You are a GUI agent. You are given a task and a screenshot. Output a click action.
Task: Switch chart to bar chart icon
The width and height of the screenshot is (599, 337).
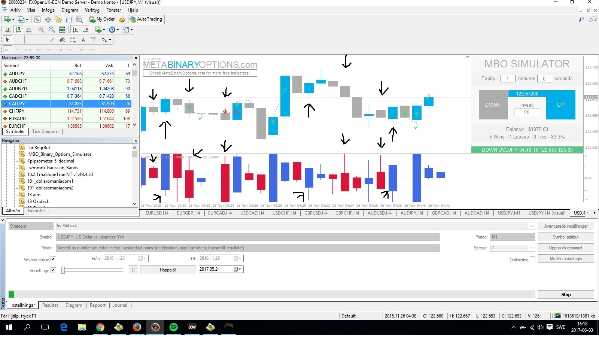click(7, 30)
